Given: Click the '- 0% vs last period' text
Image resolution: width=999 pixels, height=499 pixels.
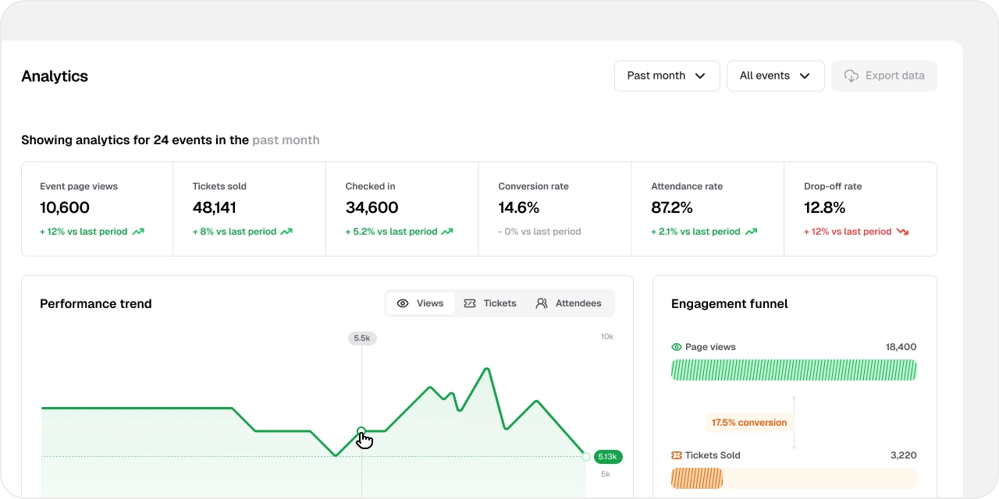Looking at the screenshot, I should tap(540, 232).
